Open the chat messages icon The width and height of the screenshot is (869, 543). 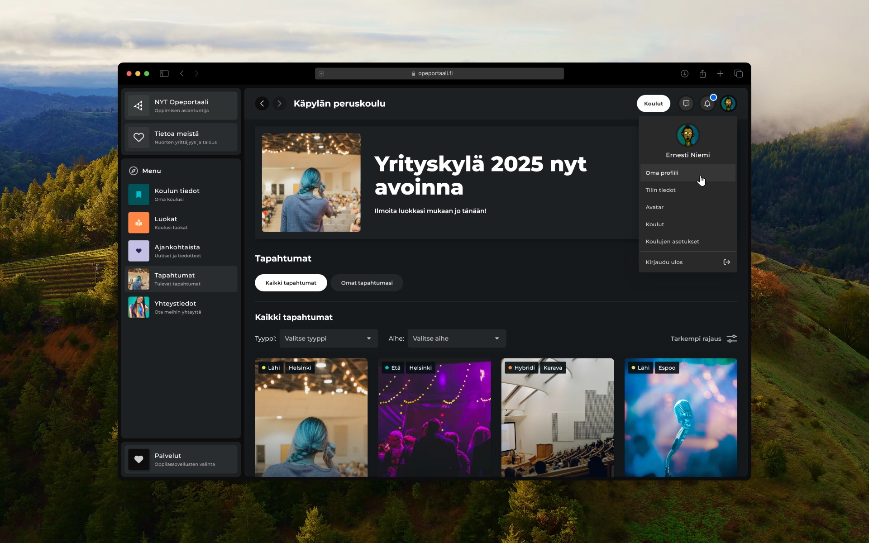pos(686,104)
